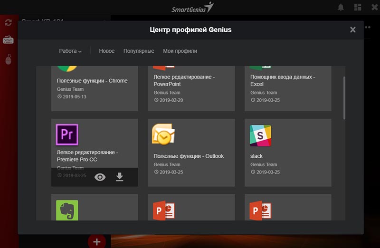Close the Центр профилей Genius dialog
The image size is (380, 248).
[x=353, y=29]
